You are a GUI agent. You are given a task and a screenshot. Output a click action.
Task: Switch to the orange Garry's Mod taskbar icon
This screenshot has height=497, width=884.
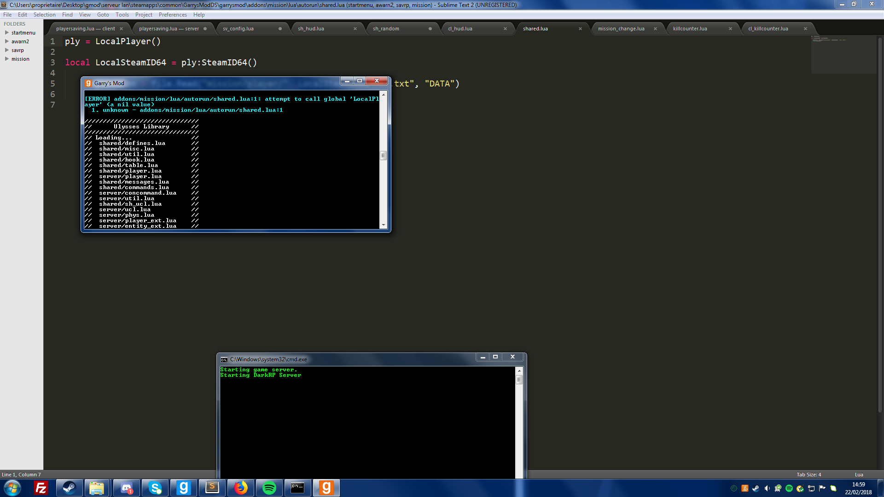click(326, 488)
